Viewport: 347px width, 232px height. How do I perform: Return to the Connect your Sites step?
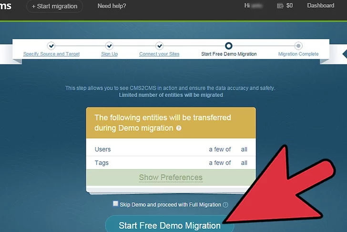coord(159,54)
